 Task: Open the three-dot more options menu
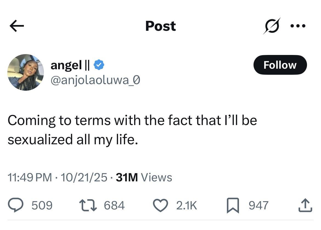point(298,26)
